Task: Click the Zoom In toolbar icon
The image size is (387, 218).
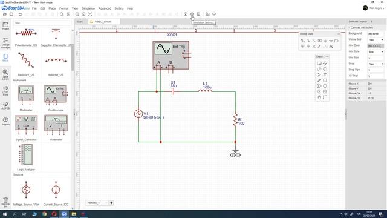Action: [x=77, y=15]
